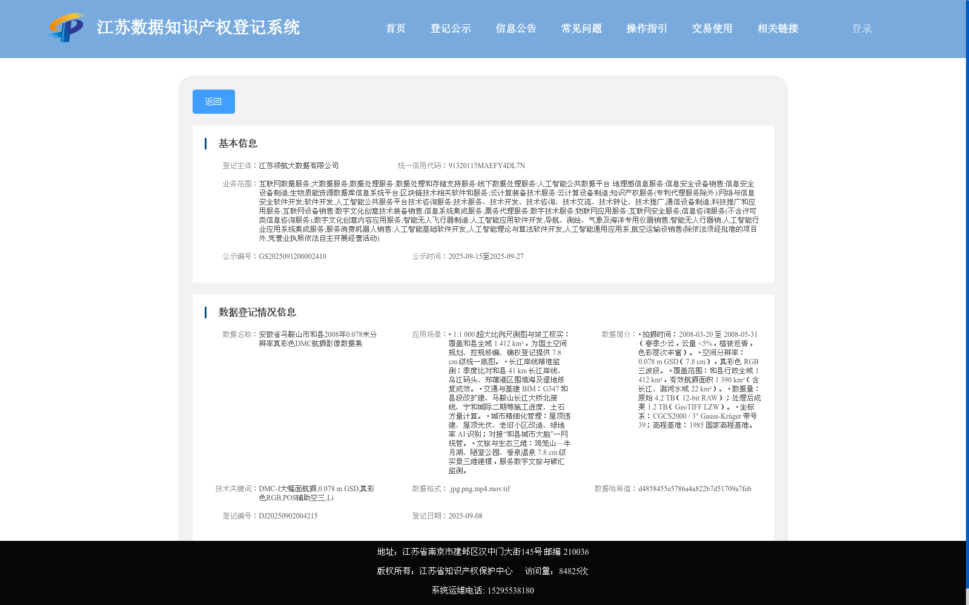Open the 操作指引 operation guide
969x605 pixels.
[646, 28]
